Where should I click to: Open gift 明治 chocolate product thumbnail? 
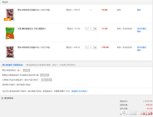[x=10, y=14]
